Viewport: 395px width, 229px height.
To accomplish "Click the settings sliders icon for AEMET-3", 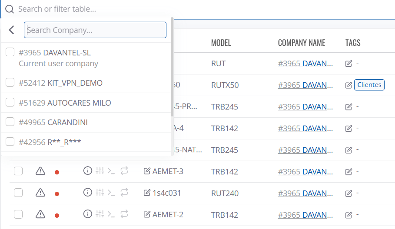I will click(x=100, y=171).
